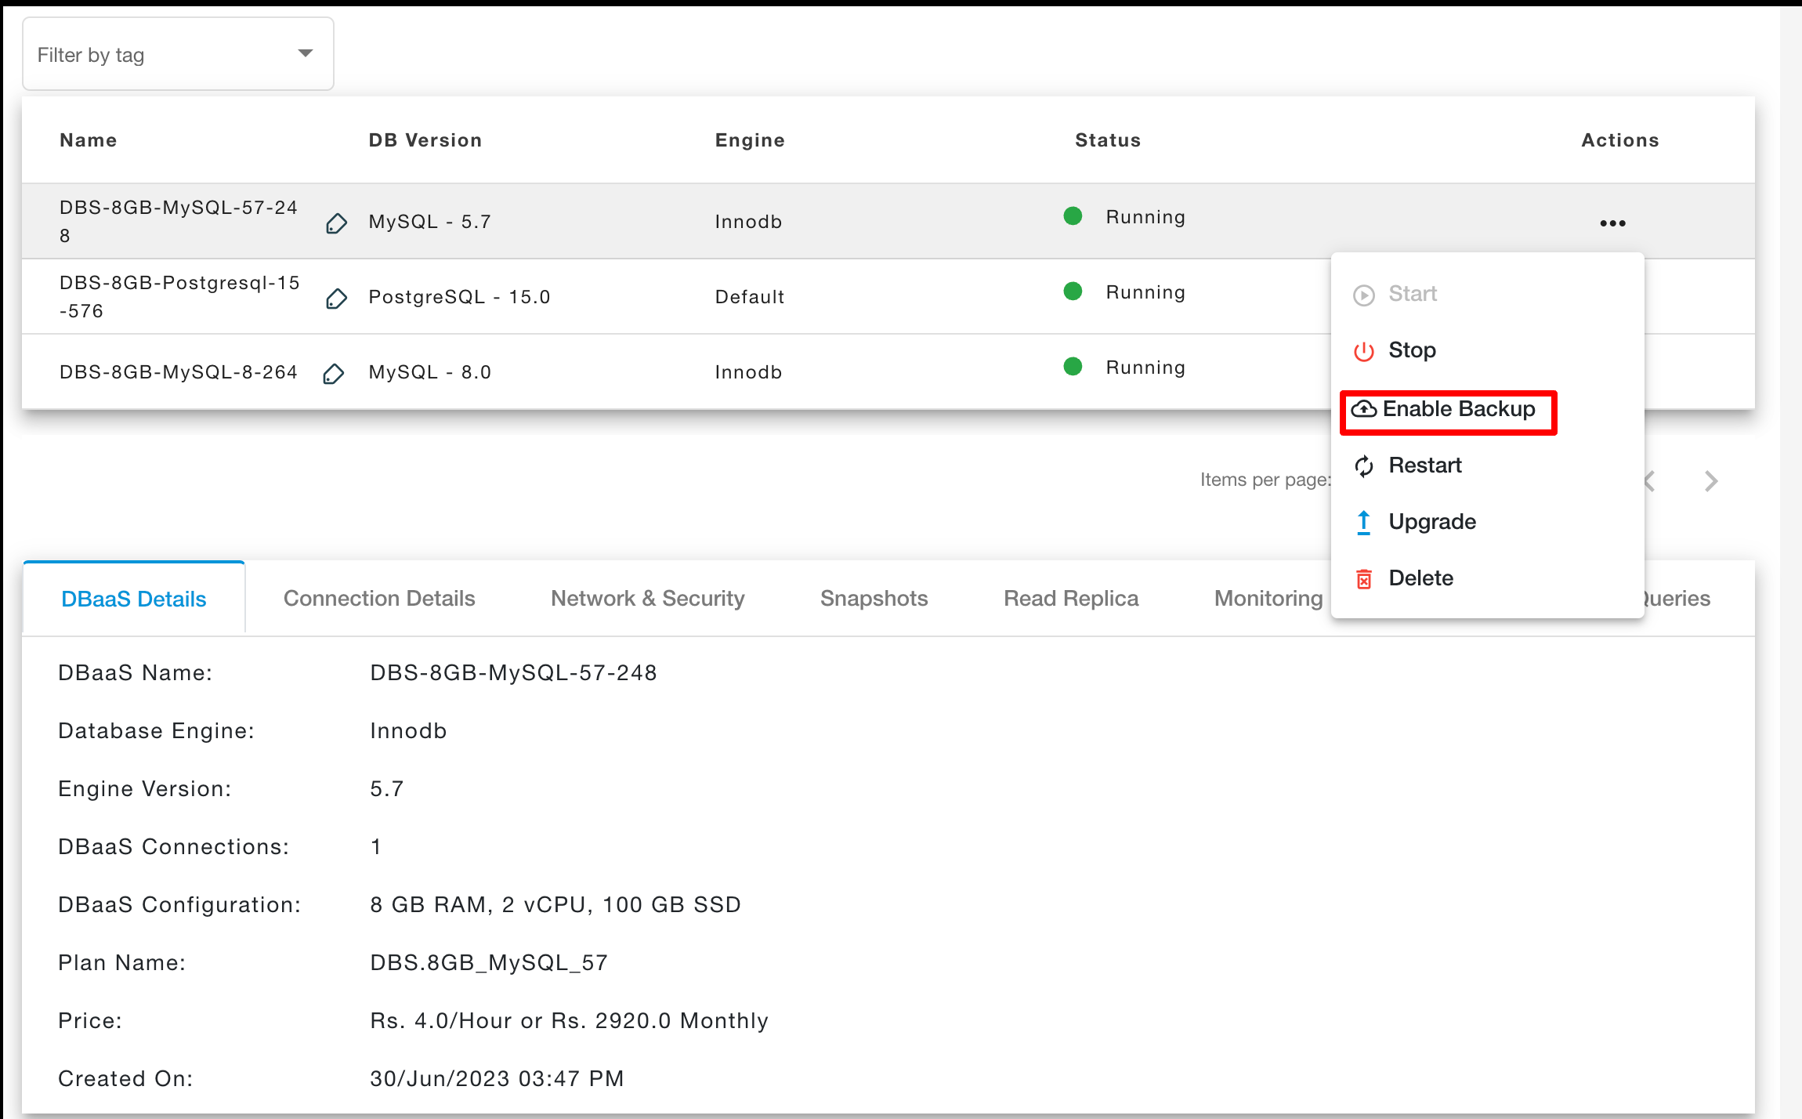
Task: Click the red power icon beside Stop
Action: pos(1364,351)
